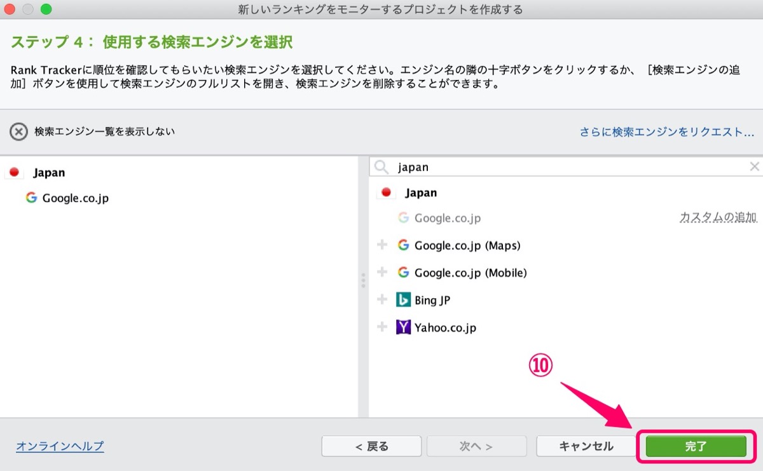Select the Yahoo.co.jp entry
Viewport: 763px width, 471px height.
tap(445, 328)
